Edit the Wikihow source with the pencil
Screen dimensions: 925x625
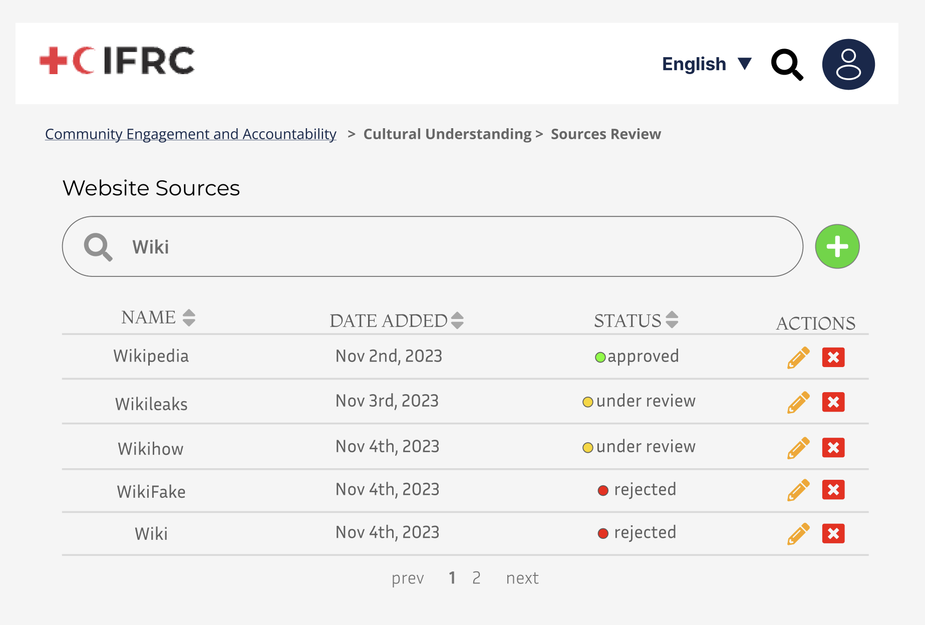[798, 448]
